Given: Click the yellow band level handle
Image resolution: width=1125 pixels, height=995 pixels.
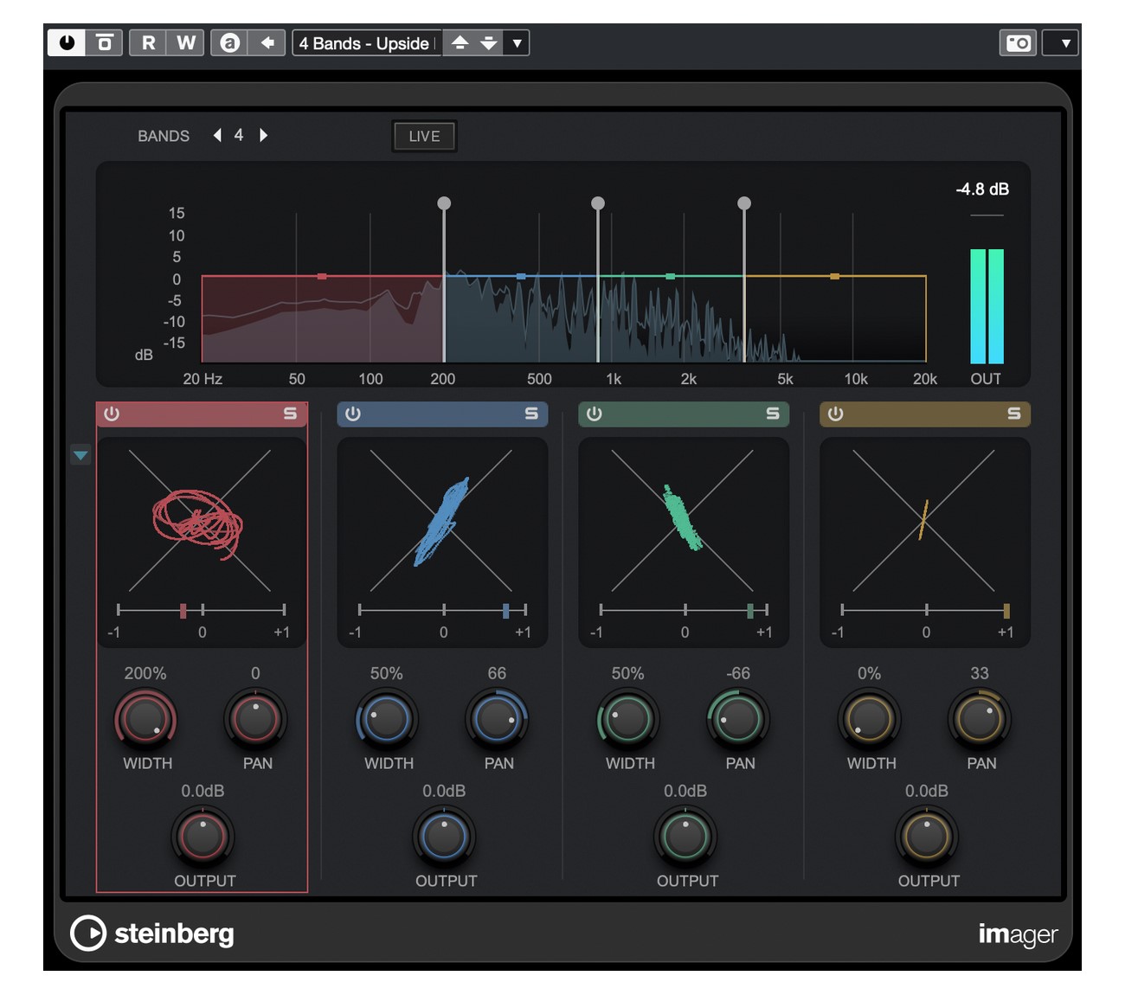Looking at the screenshot, I should coord(835,277).
